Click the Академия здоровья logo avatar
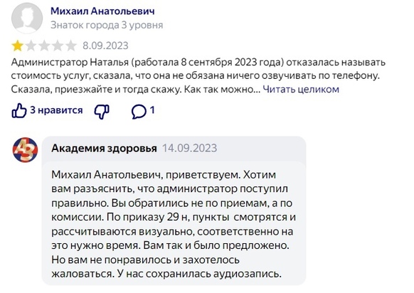The image size is (414, 293). click(26, 149)
